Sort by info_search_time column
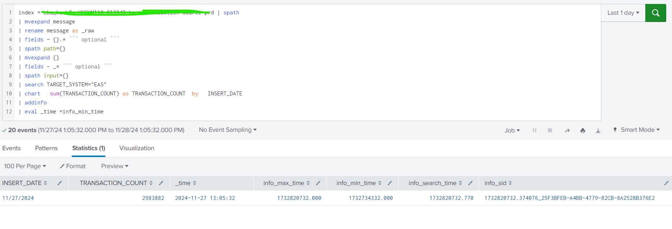Image resolution: width=672 pixels, height=229 pixels. (x=435, y=183)
